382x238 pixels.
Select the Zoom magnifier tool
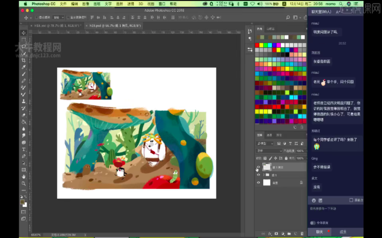pos(24,183)
